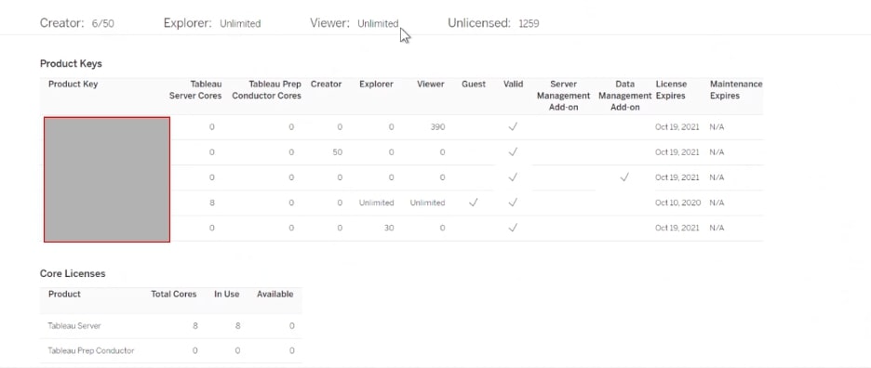Viewport: 871px width, 368px height.
Task: Click the Viewer Unlimited summary
Action: tap(355, 23)
